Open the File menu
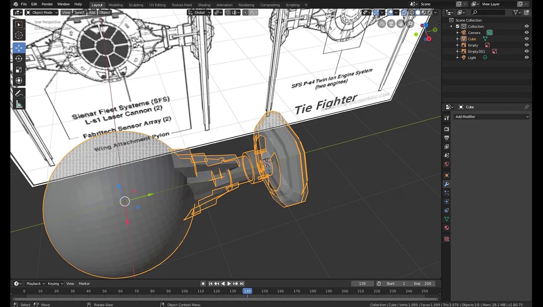The width and height of the screenshot is (543, 307). coord(24,4)
